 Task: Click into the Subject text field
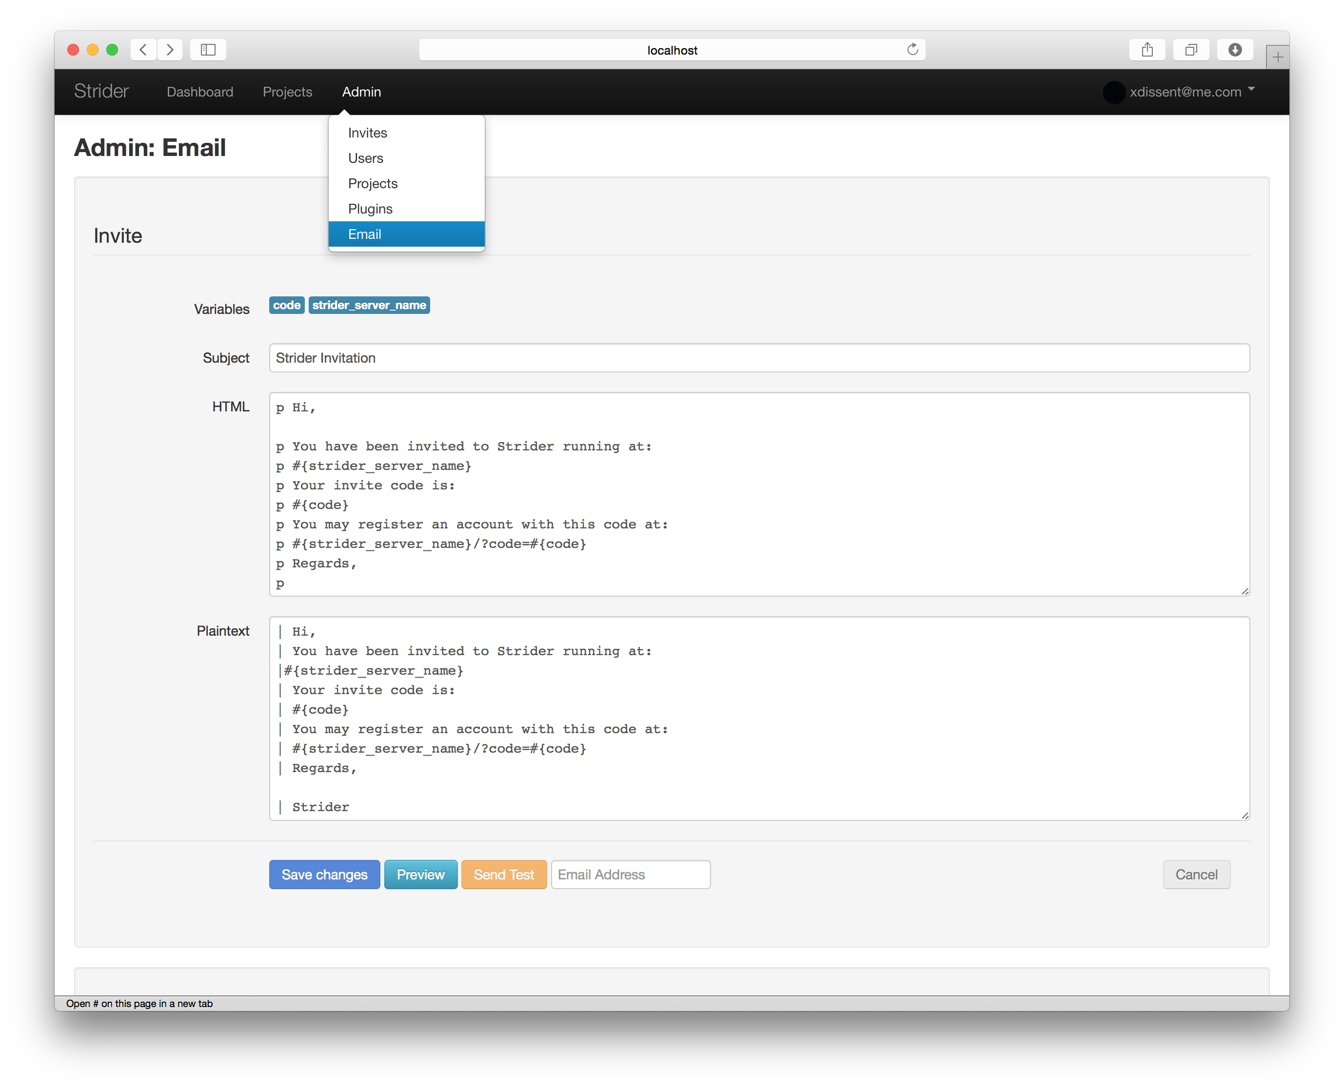click(x=759, y=358)
